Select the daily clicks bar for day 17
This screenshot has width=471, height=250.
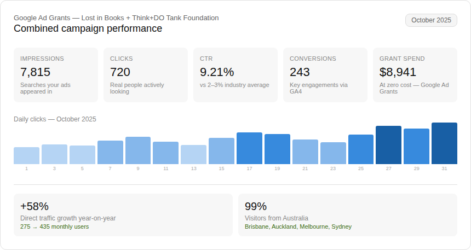tap(249, 149)
